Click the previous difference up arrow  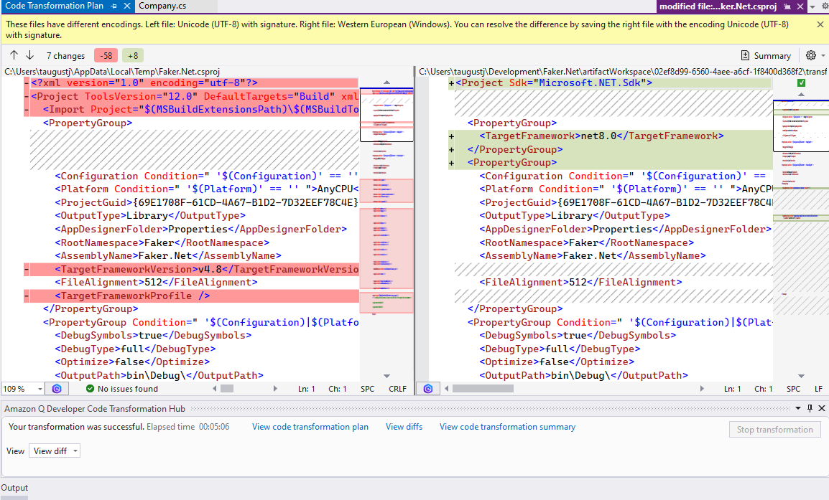(x=13, y=55)
